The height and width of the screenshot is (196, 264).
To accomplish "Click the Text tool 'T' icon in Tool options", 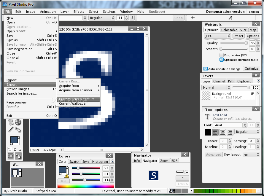I will pyautogui.click(x=207, y=117).
